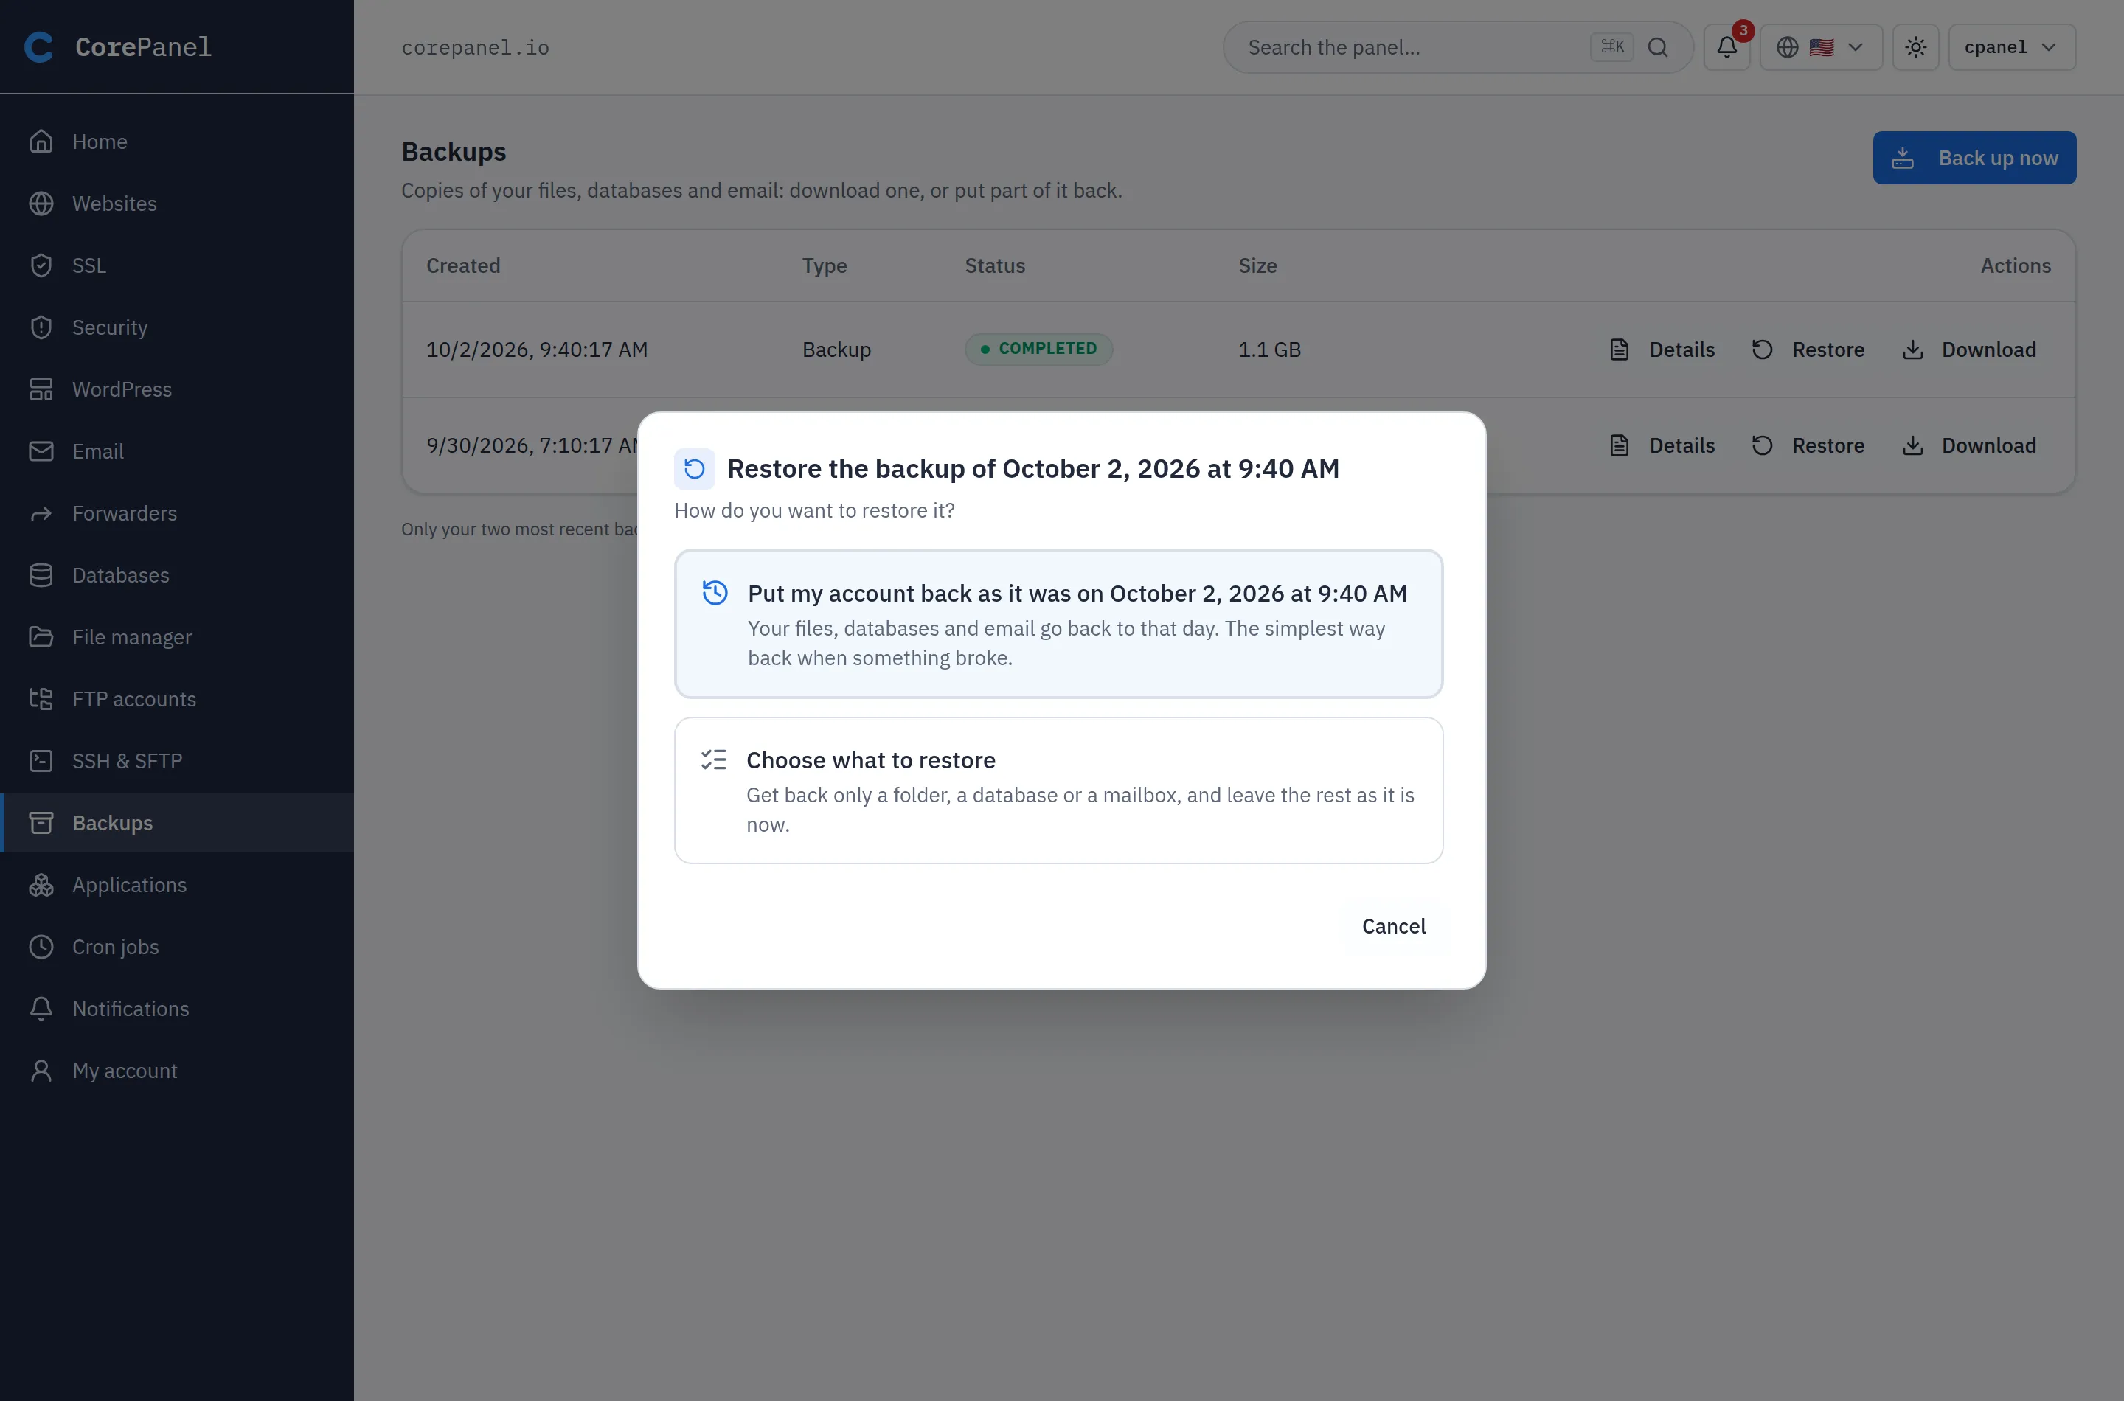The width and height of the screenshot is (2124, 1401).
Task: Download the 10/2/2026 backup
Action: tap(1968, 350)
